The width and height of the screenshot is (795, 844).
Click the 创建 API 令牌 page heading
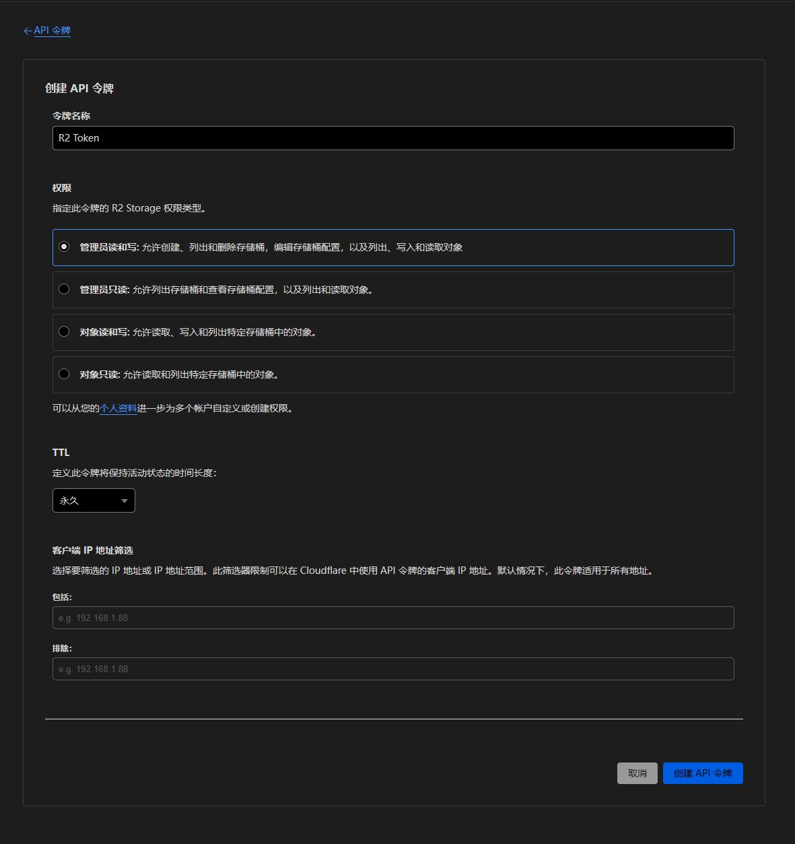tap(79, 88)
